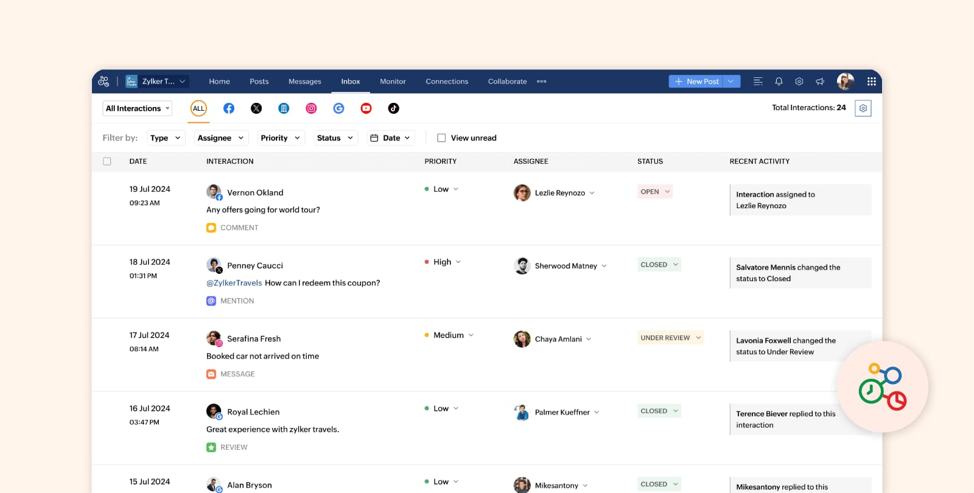Screen dimensions: 974x493
Task: Change Medium priority on Serafina Fresh row
Action: (449, 335)
